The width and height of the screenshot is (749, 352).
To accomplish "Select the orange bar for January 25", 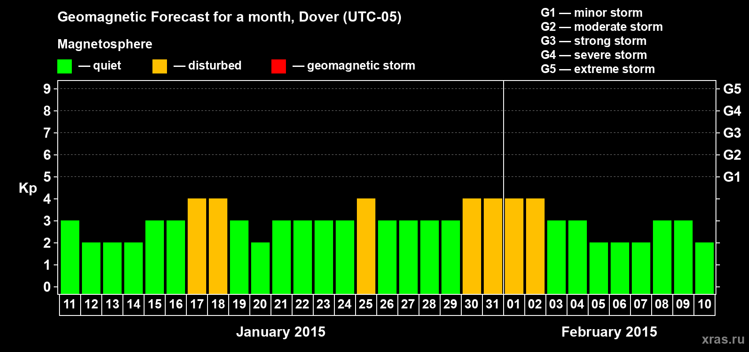I will click(366, 246).
